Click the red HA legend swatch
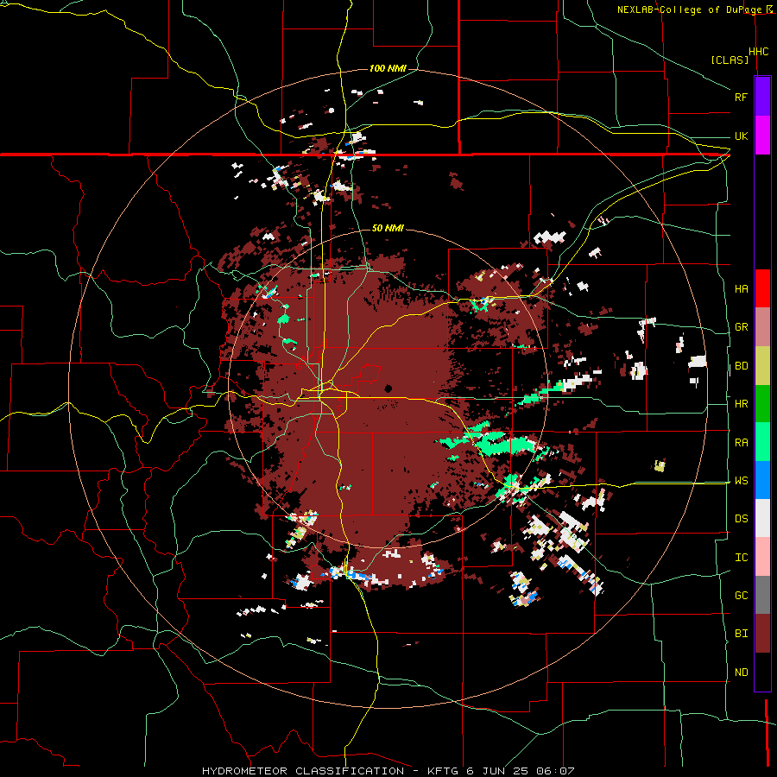This screenshot has height=777, width=777. (x=762, y=288)
